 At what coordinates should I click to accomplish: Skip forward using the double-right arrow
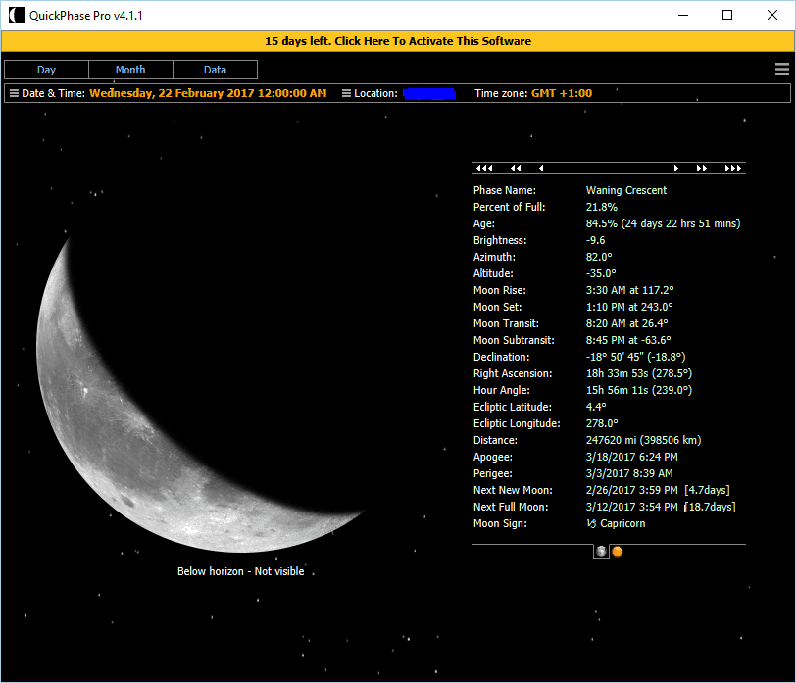click(x=702, y=169)
